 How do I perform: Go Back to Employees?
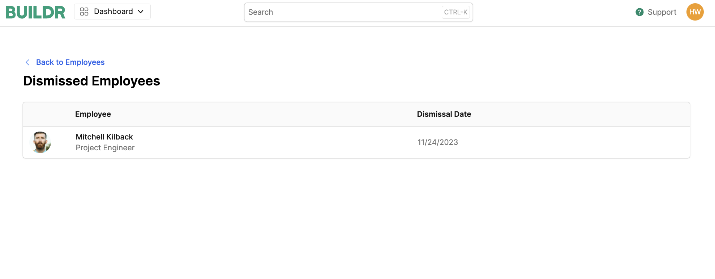coord(70,62)
